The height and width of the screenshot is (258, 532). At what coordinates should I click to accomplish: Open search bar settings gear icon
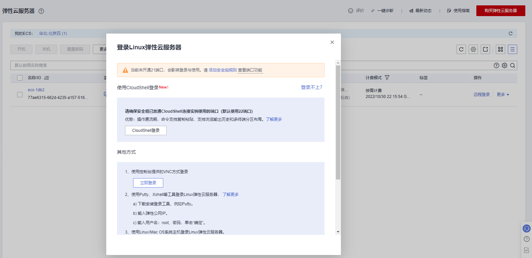click(x=505, y=65)
